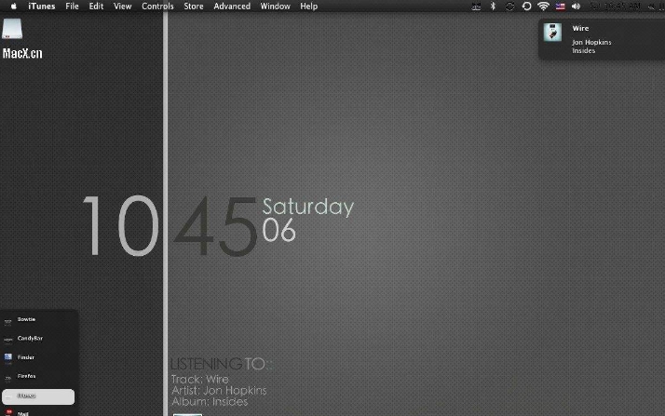The height and width of the screenshot is (416, 665).
Task: Open the Wi-Fi status menu
Action: point(543,6)
